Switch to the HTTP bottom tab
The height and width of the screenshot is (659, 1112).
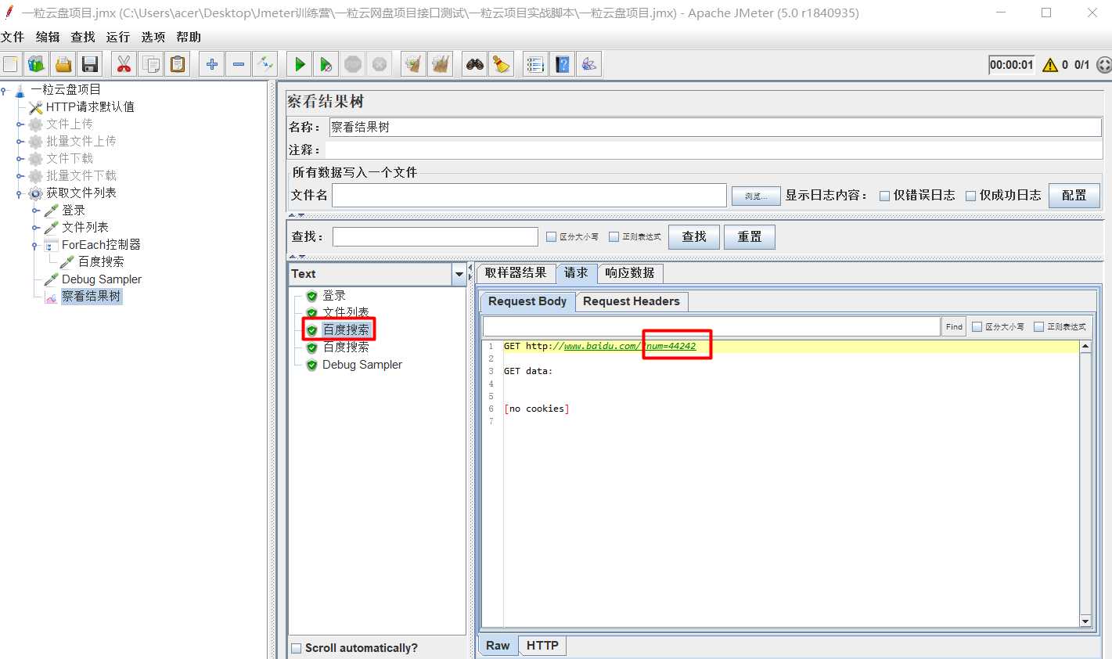542,646
